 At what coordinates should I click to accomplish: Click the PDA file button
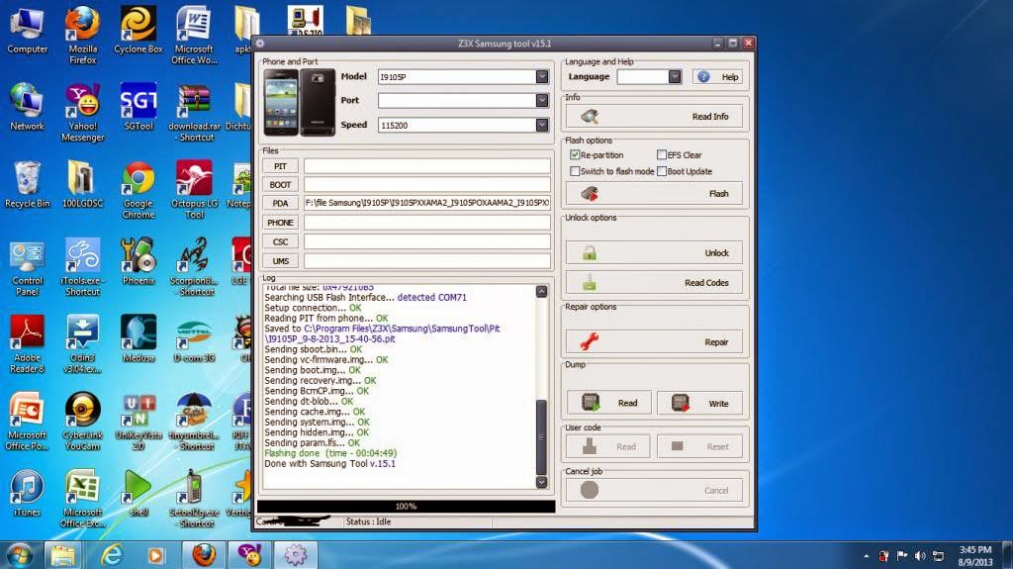[x=280, y=203]
